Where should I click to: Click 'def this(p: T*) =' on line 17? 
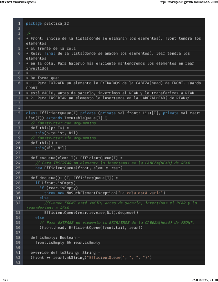coord(50,128)
